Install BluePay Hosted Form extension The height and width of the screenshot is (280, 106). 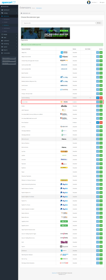101,77
